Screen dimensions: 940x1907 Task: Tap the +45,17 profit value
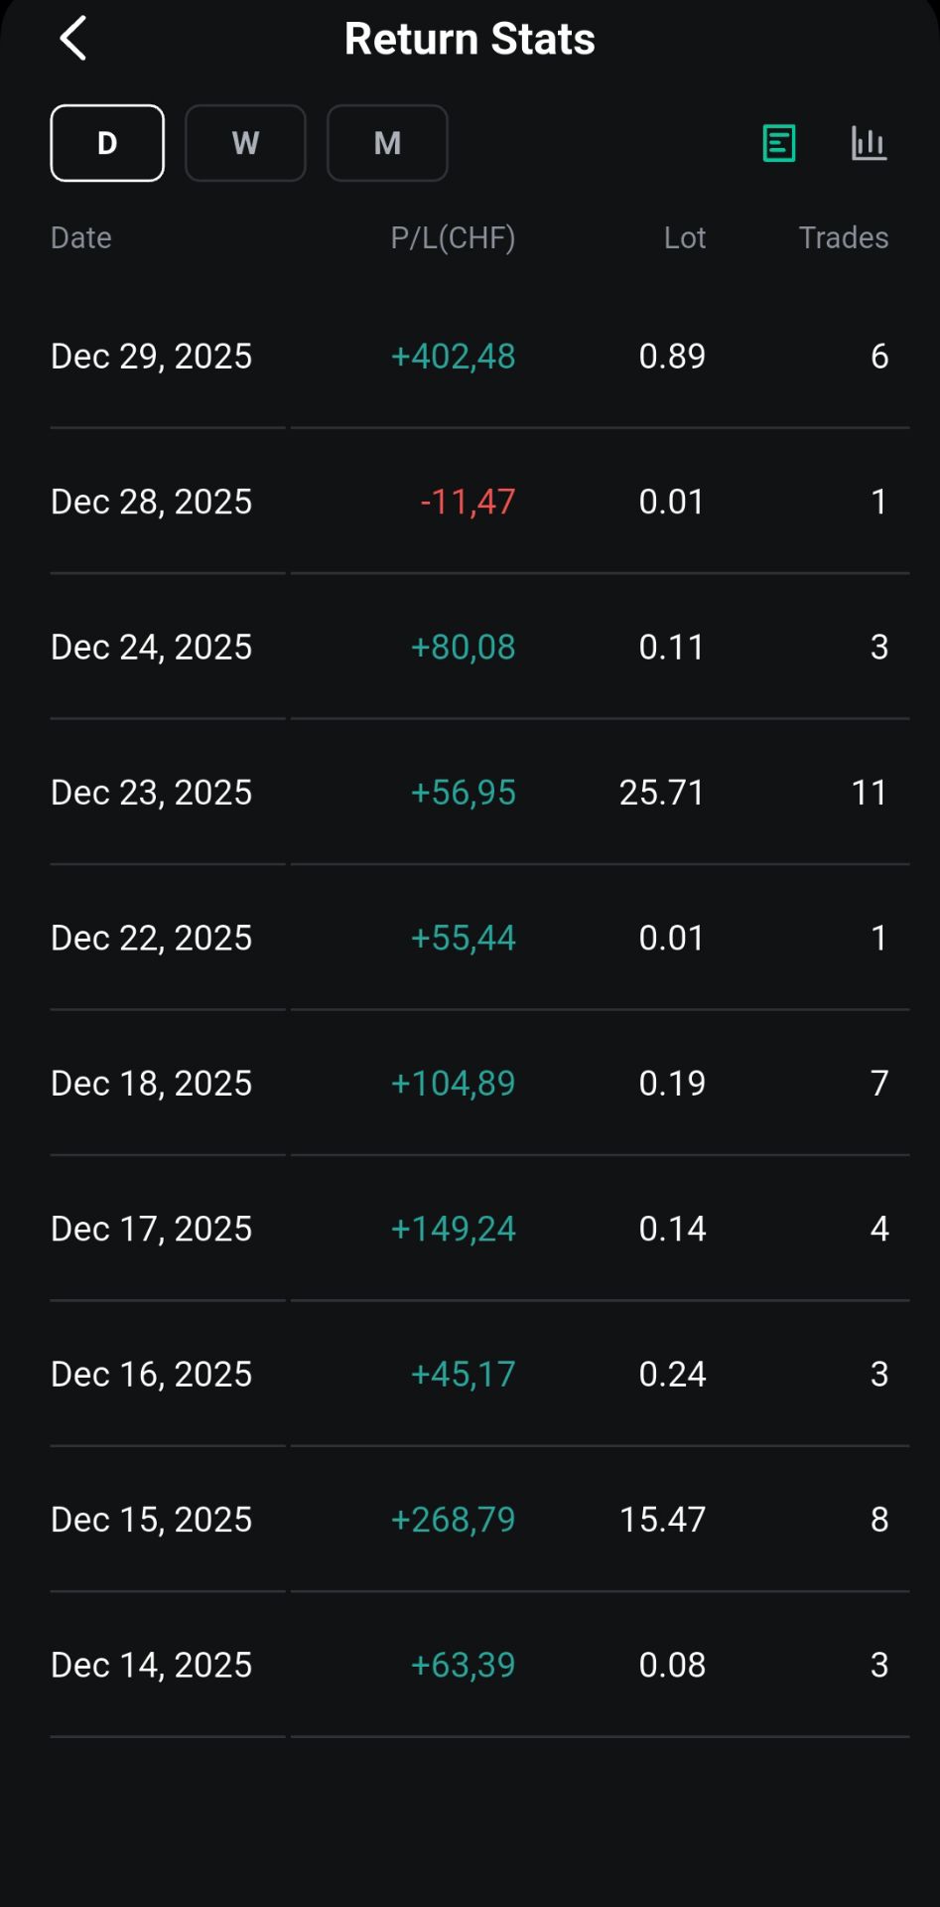(464, 1374)
